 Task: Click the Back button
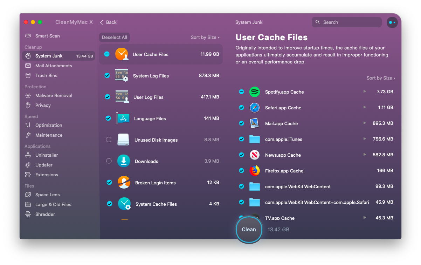[x=108, y=22]
